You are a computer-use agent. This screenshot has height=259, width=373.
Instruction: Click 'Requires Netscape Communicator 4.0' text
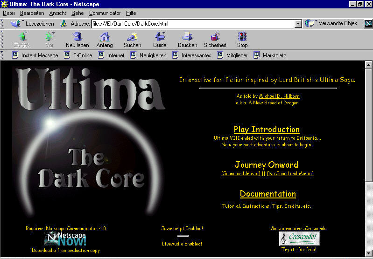point(66,228)
